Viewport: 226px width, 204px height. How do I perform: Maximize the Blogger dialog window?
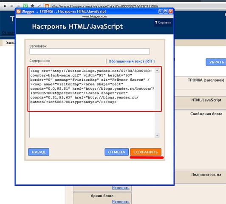point(166,11)
